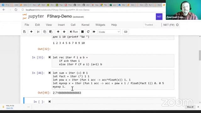
Task: Cut selected cells with scissors icon
Action: tap(38, 32)
